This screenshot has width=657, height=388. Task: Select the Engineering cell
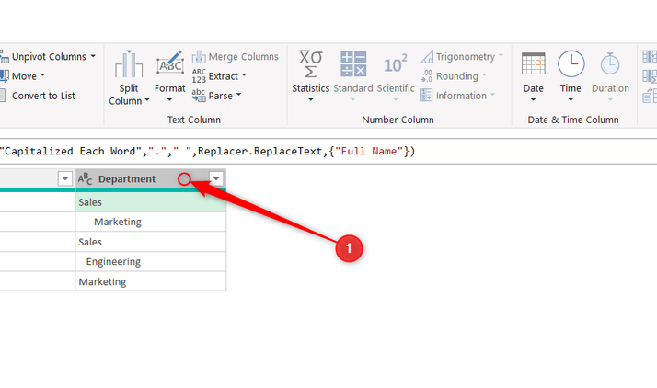pos(151,262)
